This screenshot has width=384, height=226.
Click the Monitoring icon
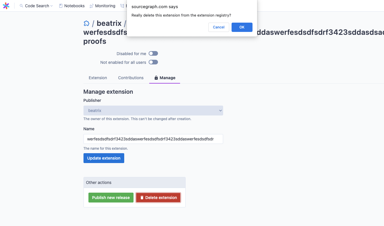coord(91,6)
